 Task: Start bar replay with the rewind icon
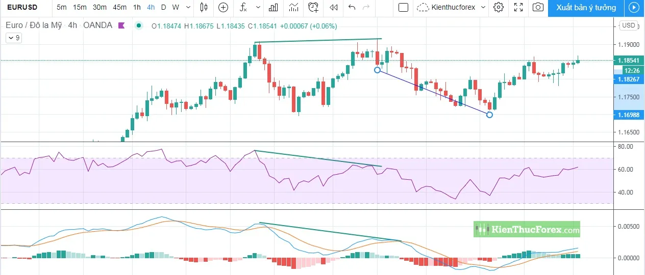334,7
